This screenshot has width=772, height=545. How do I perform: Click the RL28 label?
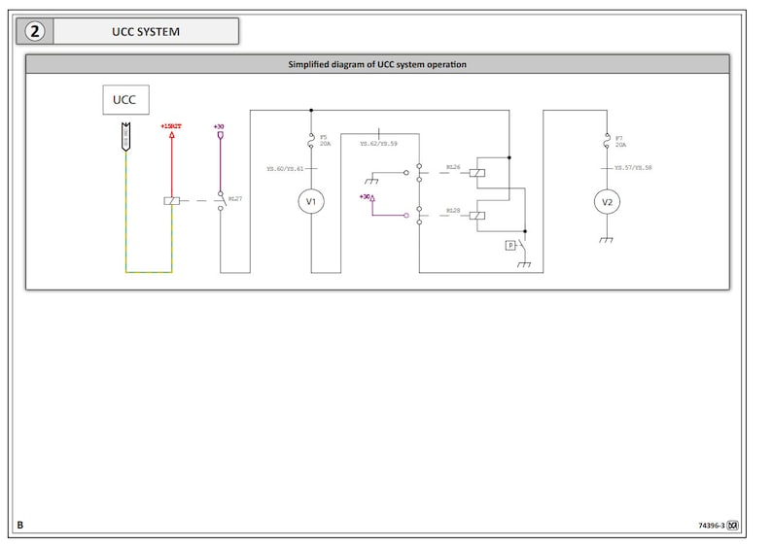(453, 211)
